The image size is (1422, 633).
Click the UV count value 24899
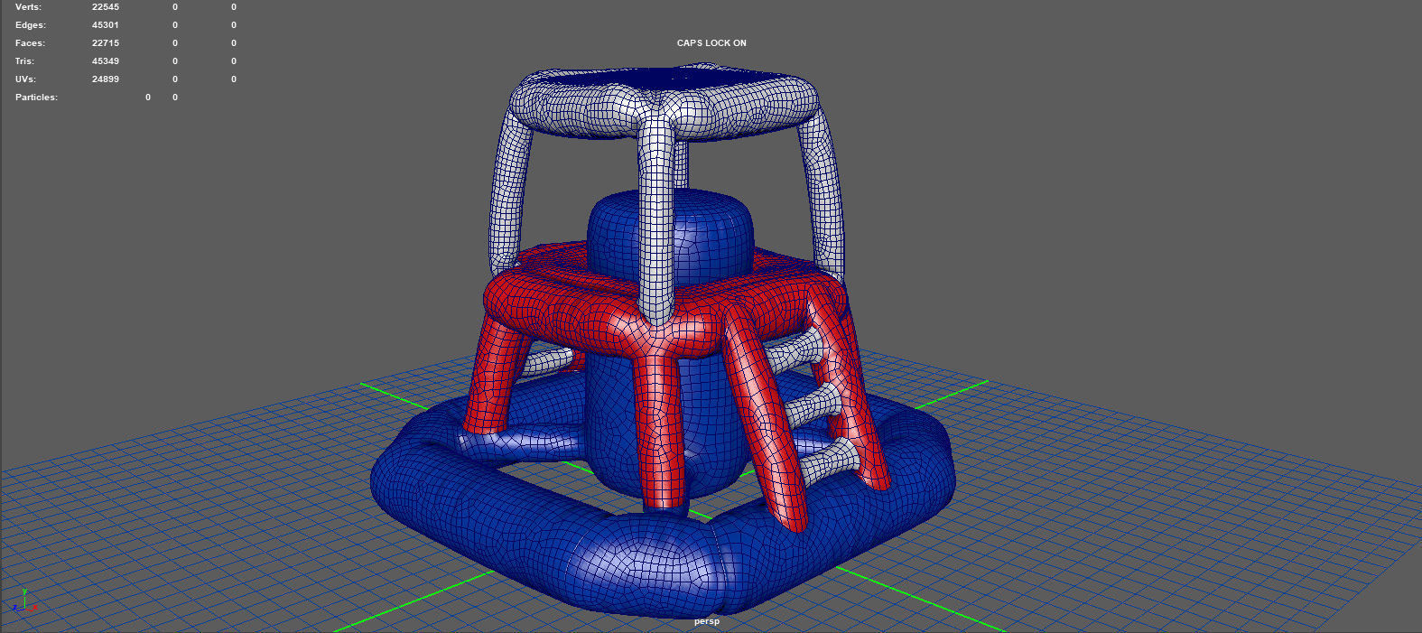[106, 79]
